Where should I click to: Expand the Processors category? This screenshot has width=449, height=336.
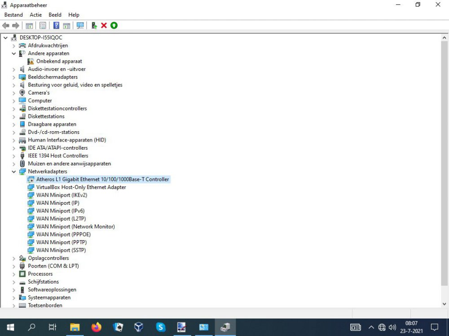[13, 274]
